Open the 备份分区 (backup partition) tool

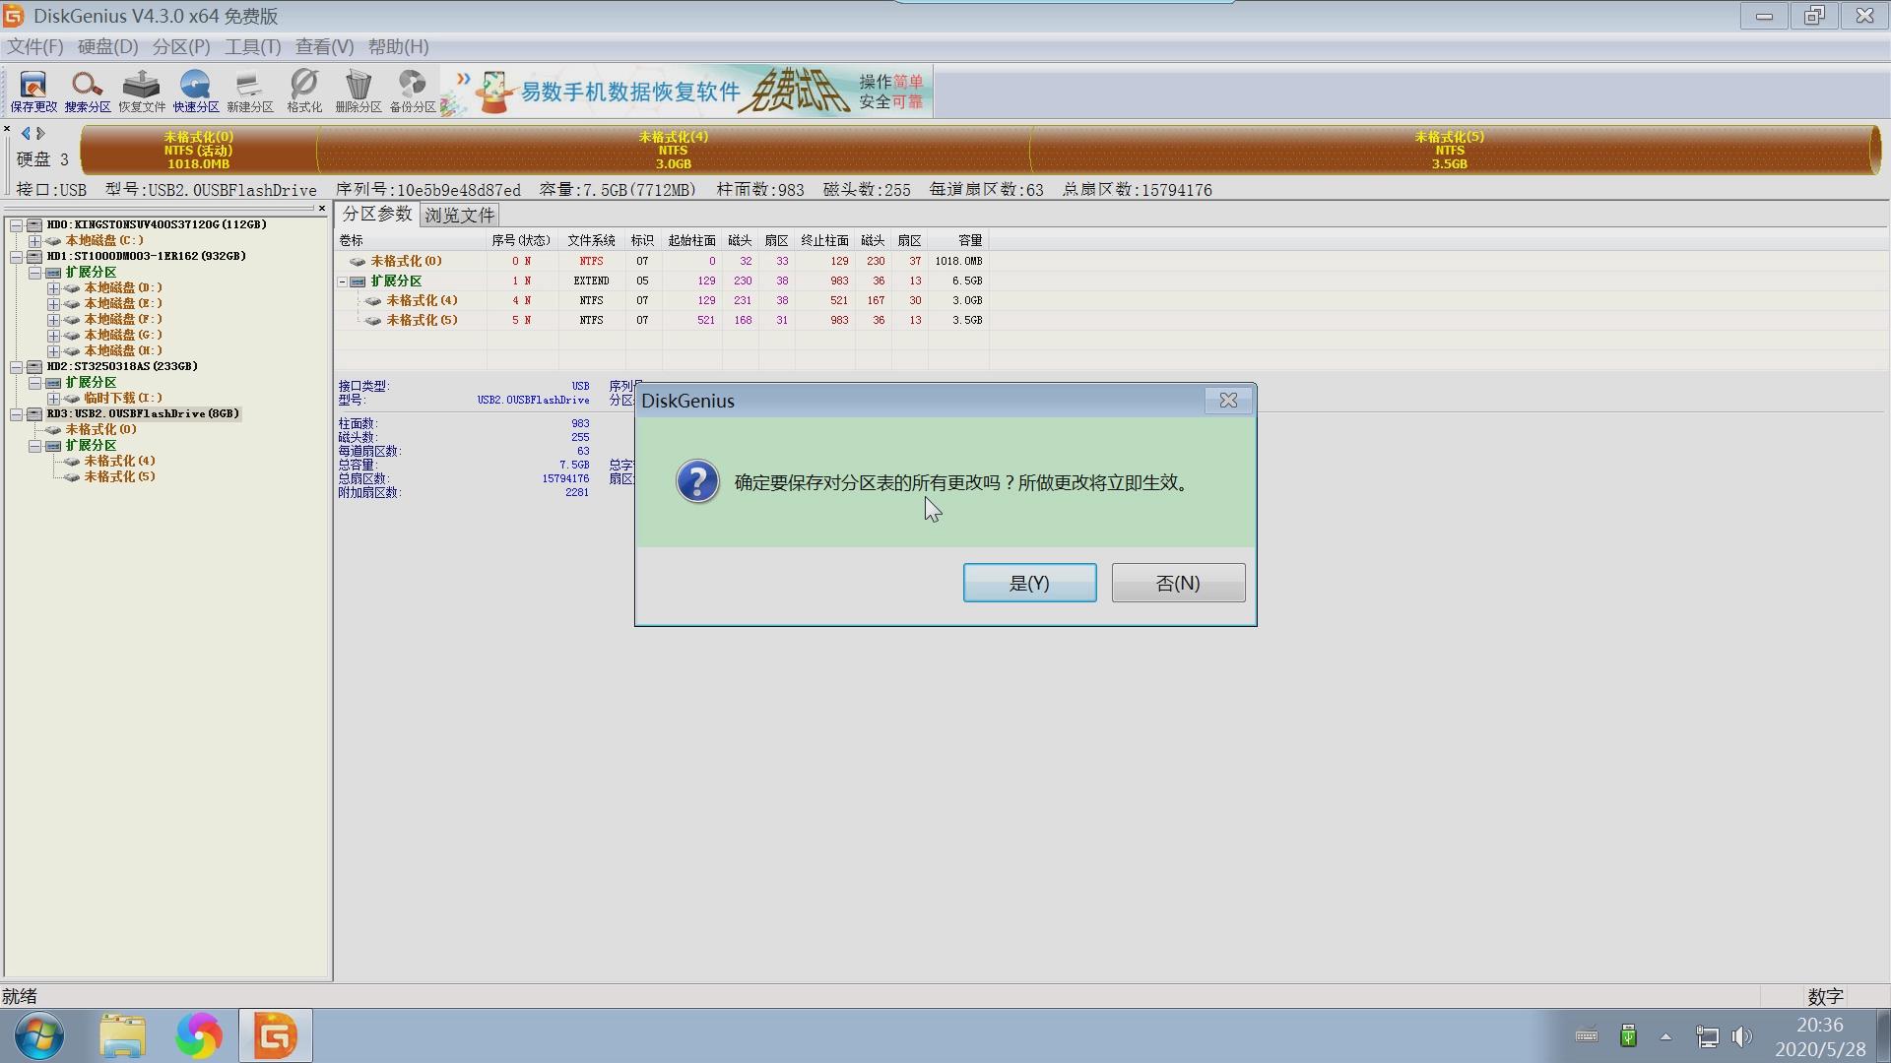click(x=411, y=91)
